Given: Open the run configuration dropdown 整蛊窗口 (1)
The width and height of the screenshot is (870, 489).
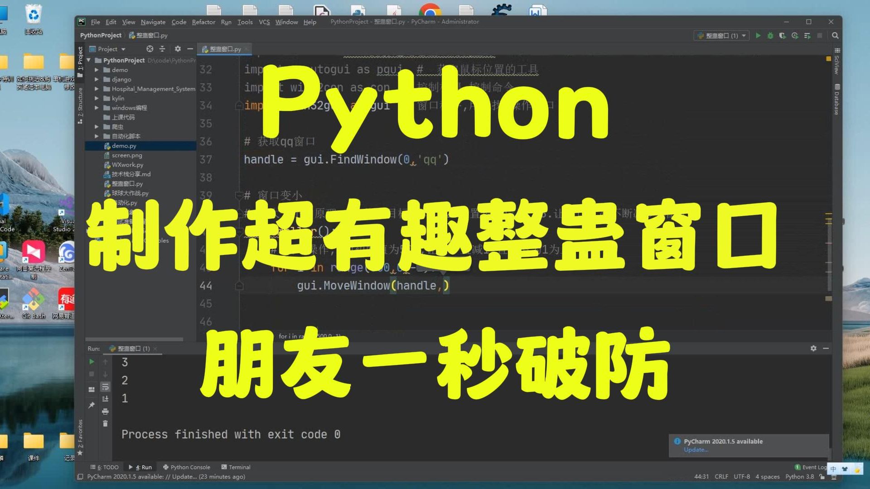Looking at the screenshot, I should point(721,35).
